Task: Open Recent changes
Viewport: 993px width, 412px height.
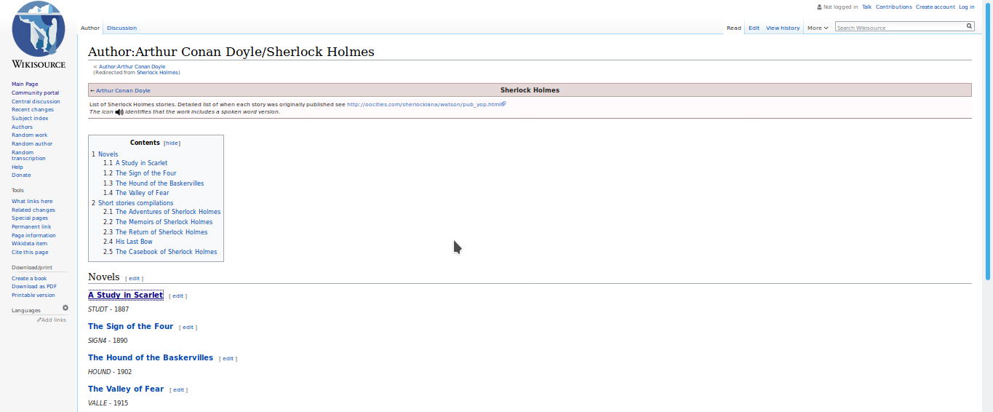Action: pyautogui.click(x=33, y=110)
